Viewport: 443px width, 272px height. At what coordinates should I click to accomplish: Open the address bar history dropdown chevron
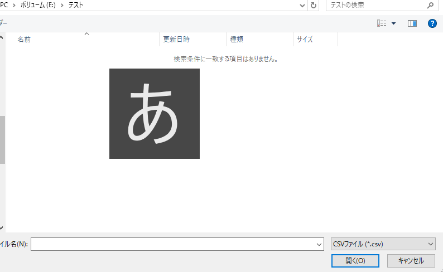pyautogui.click(x=302, y=6)
